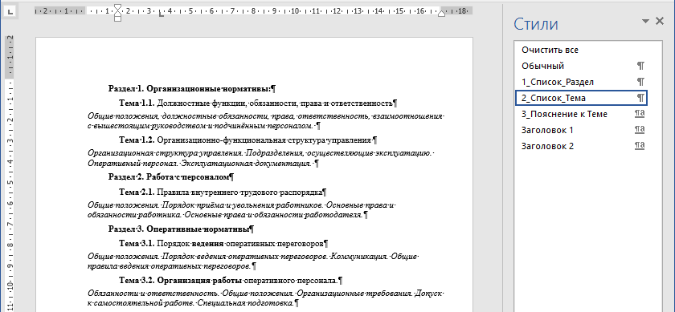The image size is (675, 312).
Task: Click the first line indent marker on ruler
Action: pos(117,8)
